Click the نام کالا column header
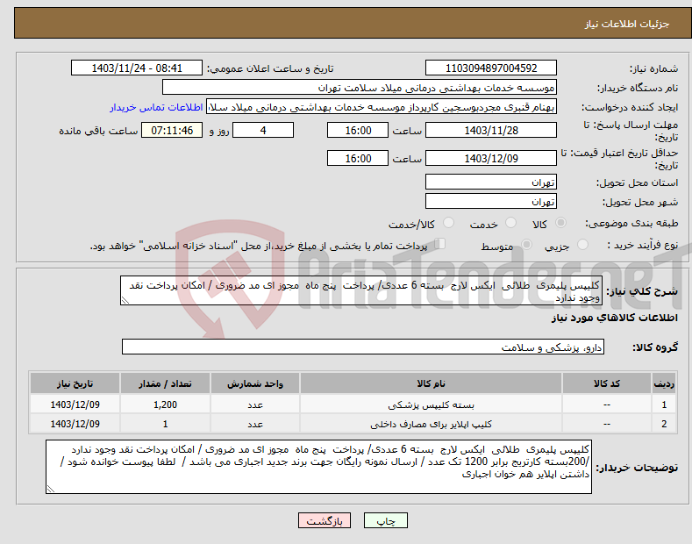The image size is (692, 544). click(x=431, y=383)
